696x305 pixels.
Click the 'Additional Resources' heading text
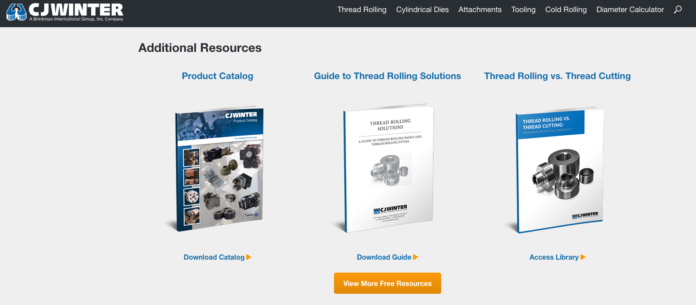tap(200, 48)
